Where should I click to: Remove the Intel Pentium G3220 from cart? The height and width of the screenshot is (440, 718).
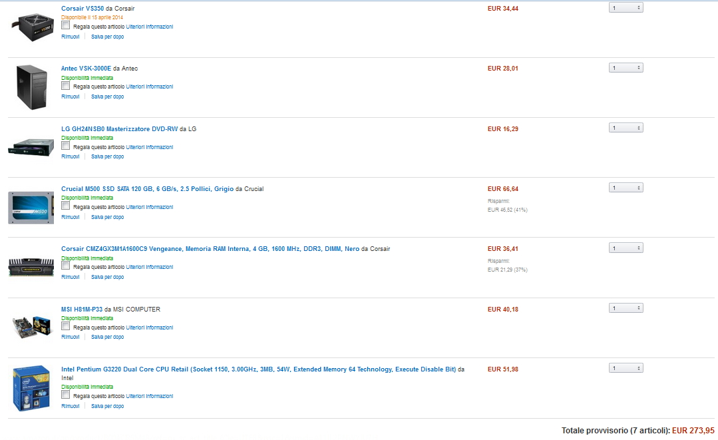71,406
